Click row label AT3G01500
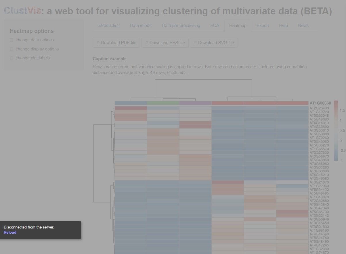This screenshot has height=254, width=346. click(x=319, y=227)
